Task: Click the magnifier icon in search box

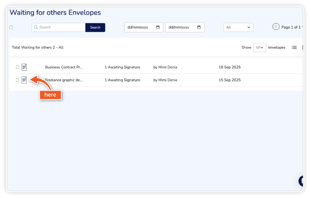Action: click(x=36, y=27)
